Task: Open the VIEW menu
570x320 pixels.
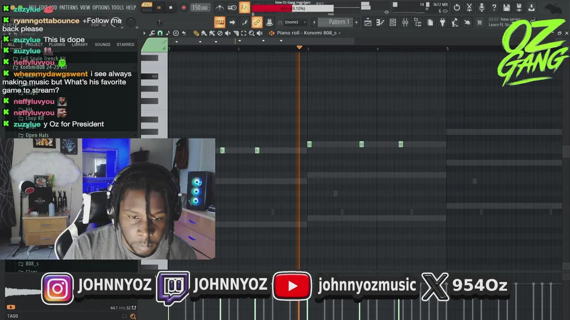Action: click(x=85, y=8)
